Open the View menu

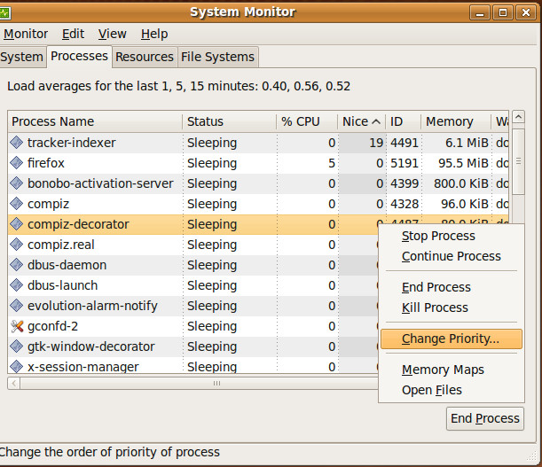point(113,34)
